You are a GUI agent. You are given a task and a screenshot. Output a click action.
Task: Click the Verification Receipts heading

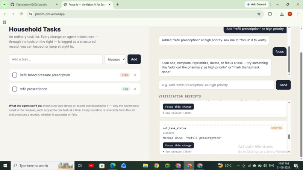(x=180, y=96)
